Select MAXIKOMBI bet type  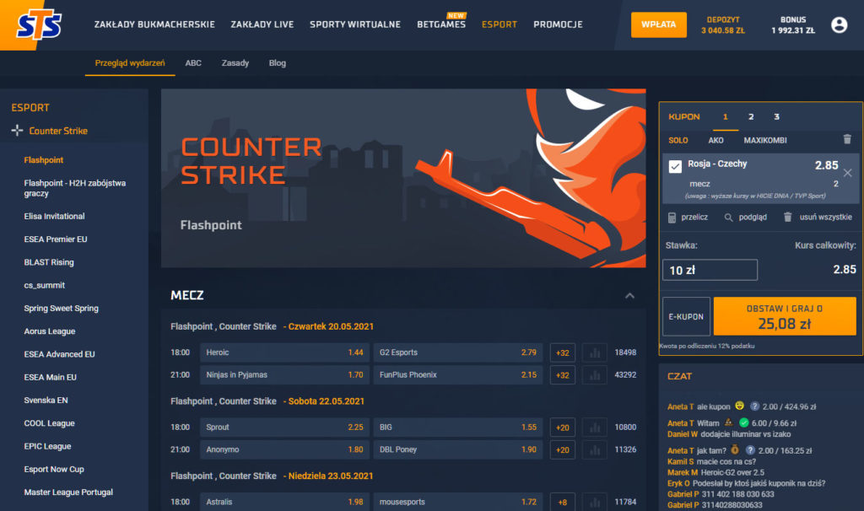[x=765, y=140]
